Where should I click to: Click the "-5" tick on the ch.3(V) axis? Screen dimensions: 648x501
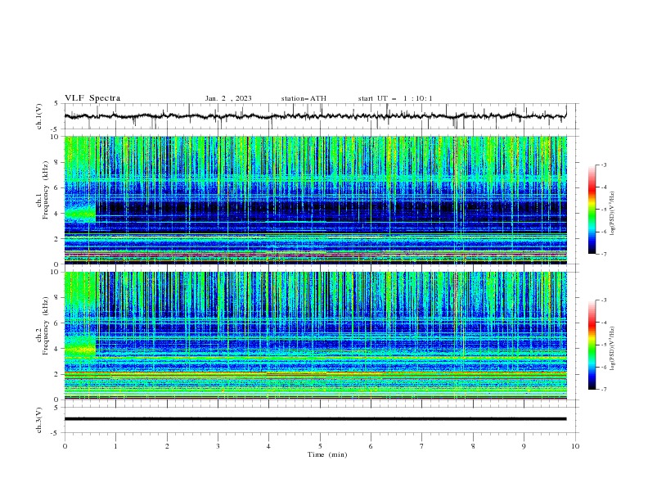[55, 433]
